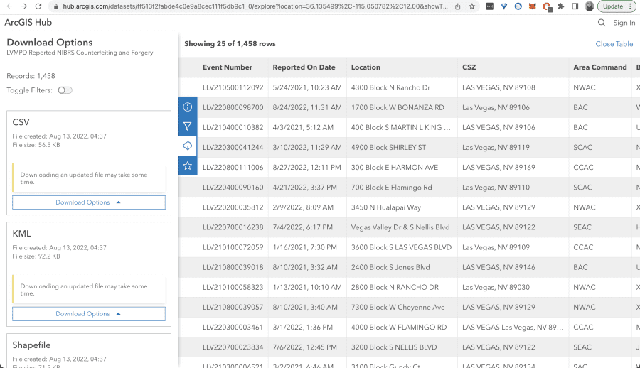
Task: Select event number LLV220300003461
Action: pos(233,328)
